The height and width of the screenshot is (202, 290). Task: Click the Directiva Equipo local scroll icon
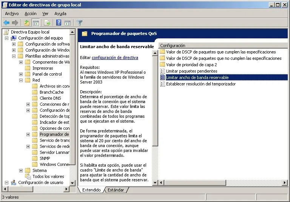click(x=6, y=32)
